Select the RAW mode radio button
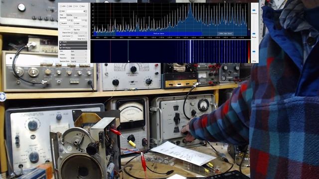The height and width of the screenshot is (179, 319). (80, 6)
